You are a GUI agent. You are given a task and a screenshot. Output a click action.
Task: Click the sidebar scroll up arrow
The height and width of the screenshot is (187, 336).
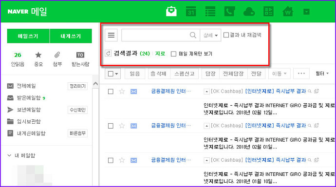coord(95,84)
